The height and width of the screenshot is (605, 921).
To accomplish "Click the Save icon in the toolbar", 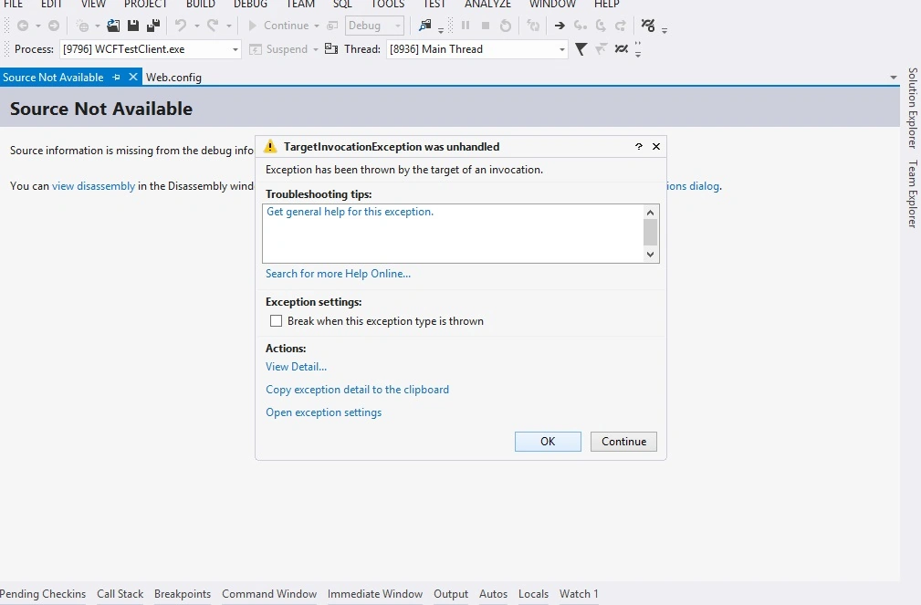I will [x=133, y=26].
